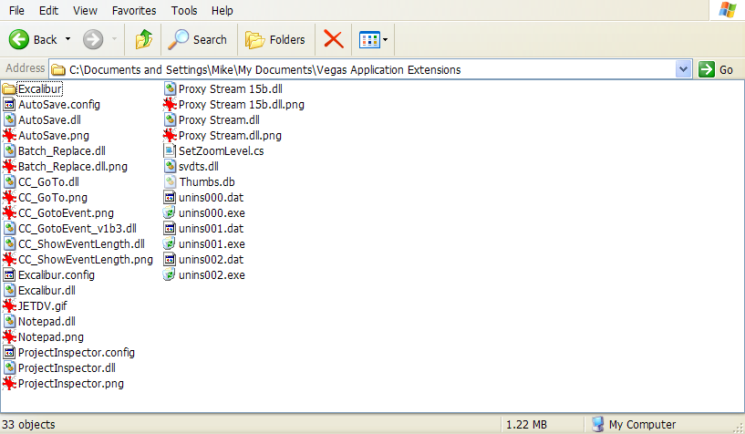This screenshot has width=745, height=434.
Task: Select the JETDV.gif image icon
Action: click(x=10, y=305)
